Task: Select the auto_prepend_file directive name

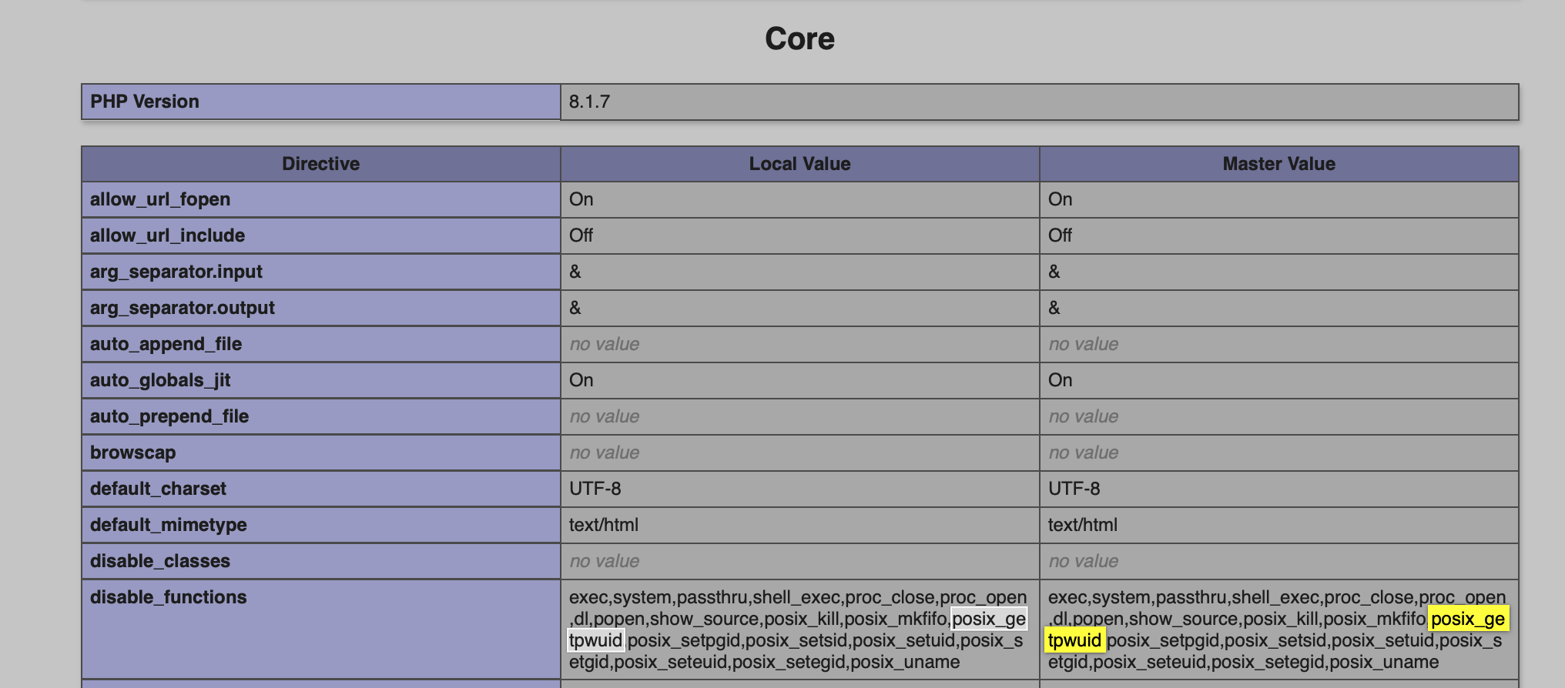Action: [x=169, y=416]
